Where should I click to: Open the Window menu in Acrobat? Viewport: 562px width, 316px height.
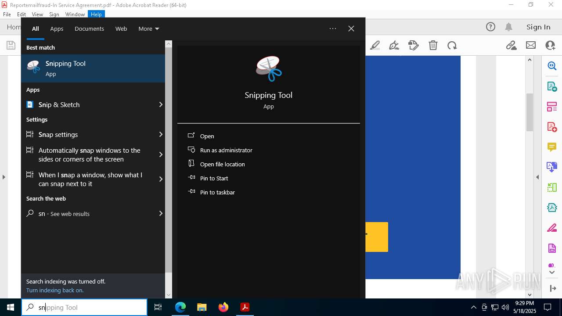[x=75, y=14]
